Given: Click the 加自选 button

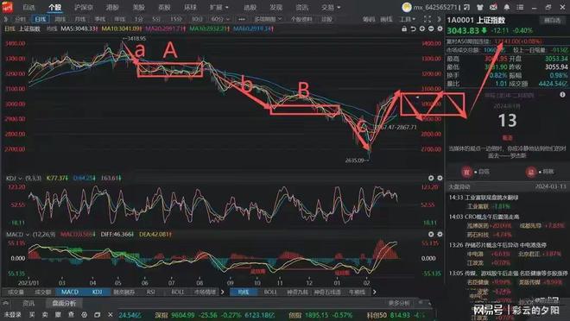Looking at the screenshot, I should tap(552, 20).
